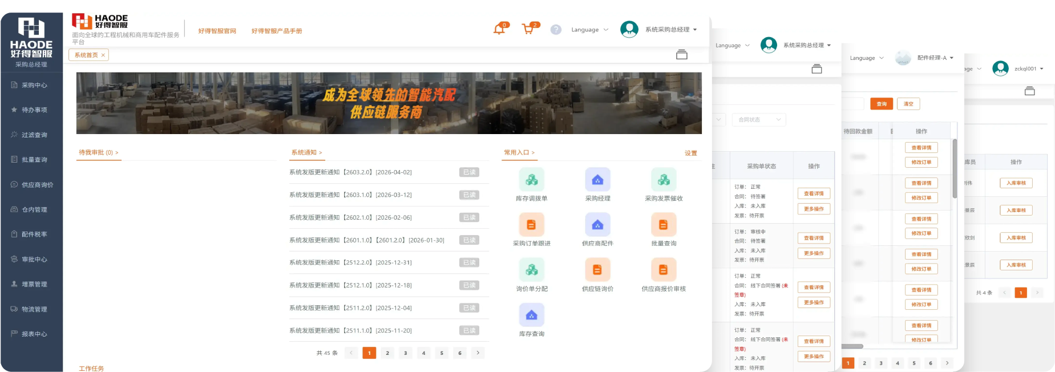This screenshot has height=372, width=1055.
Task: Expand the 常用入口 section link
Action: coord(519,152)
